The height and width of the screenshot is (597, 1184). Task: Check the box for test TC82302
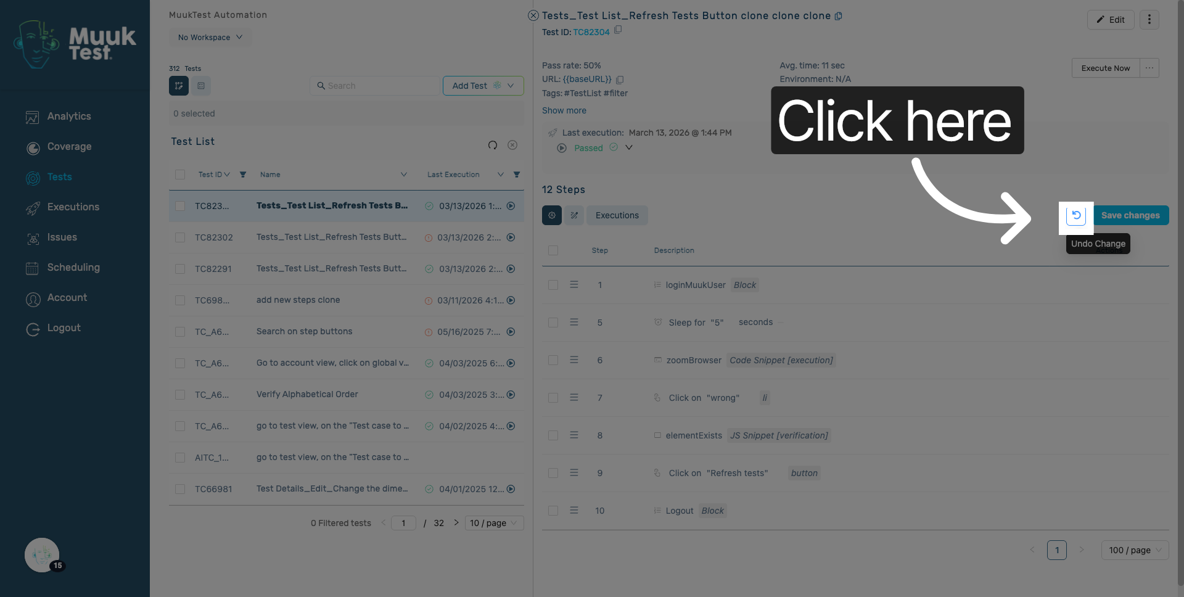(x=180, y=237)
